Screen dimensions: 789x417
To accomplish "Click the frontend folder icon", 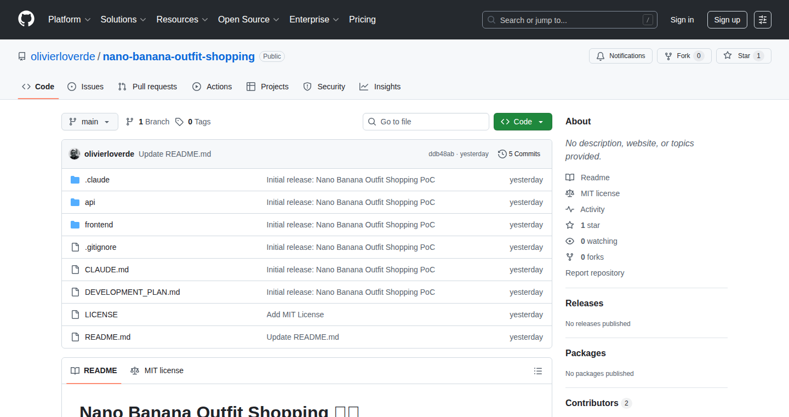I will coord(75,225).
